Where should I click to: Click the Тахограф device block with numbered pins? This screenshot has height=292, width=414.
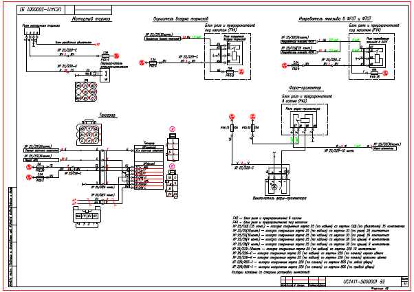149,167
